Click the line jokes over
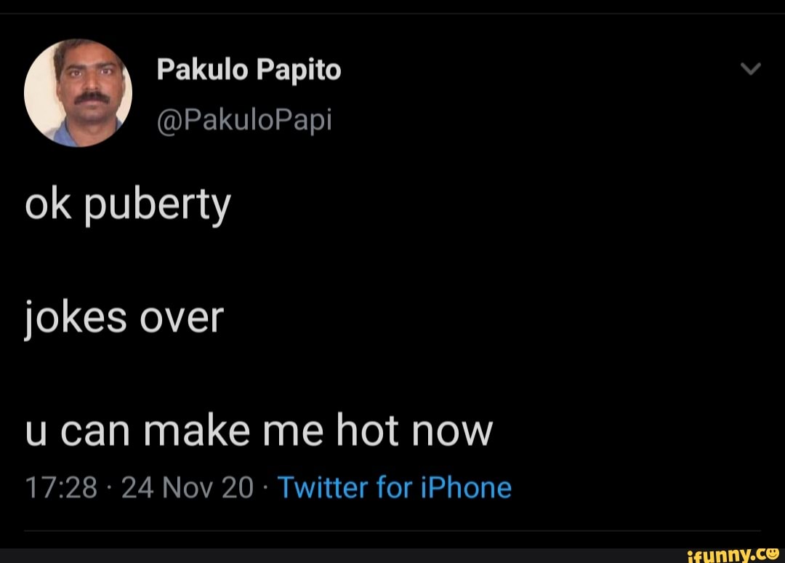This screenshot has width=785, height=563. coord(125,316)
